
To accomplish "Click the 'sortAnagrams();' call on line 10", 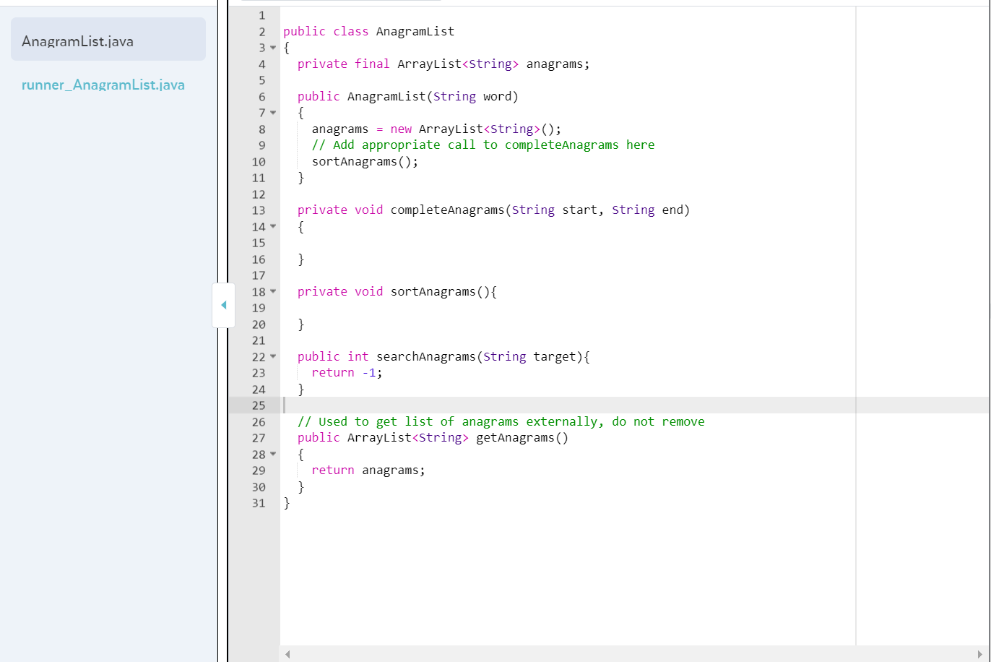I will 365,162.
